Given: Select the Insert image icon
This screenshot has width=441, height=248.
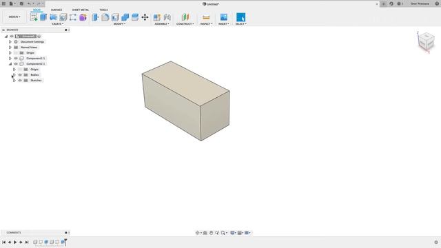Looking at the screenshot, I should point(223,17).
